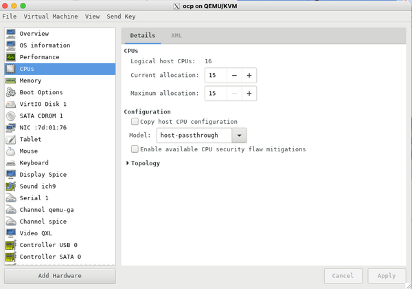Screen dimensions: 412x289
Task: Click the Memory chip icon
Action: point(11,81)
